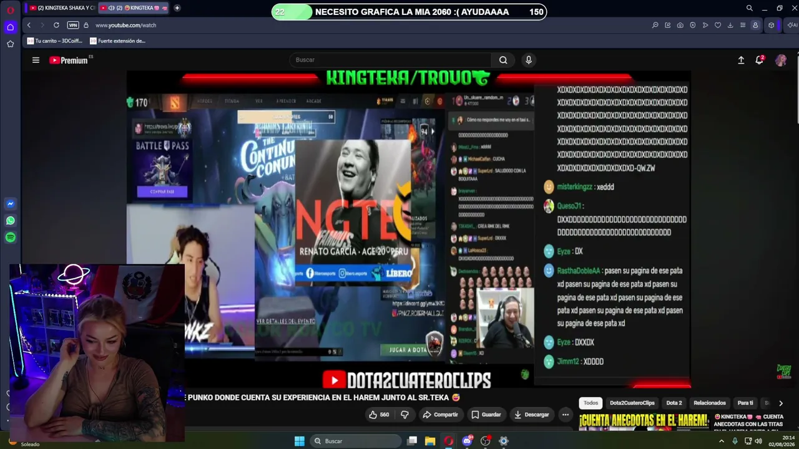Open Settings gear on the taskbar

click(504, 441)
